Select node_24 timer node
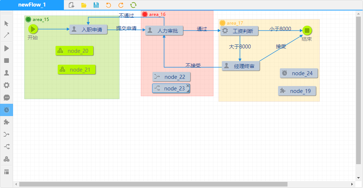 [x=299, y=73]
